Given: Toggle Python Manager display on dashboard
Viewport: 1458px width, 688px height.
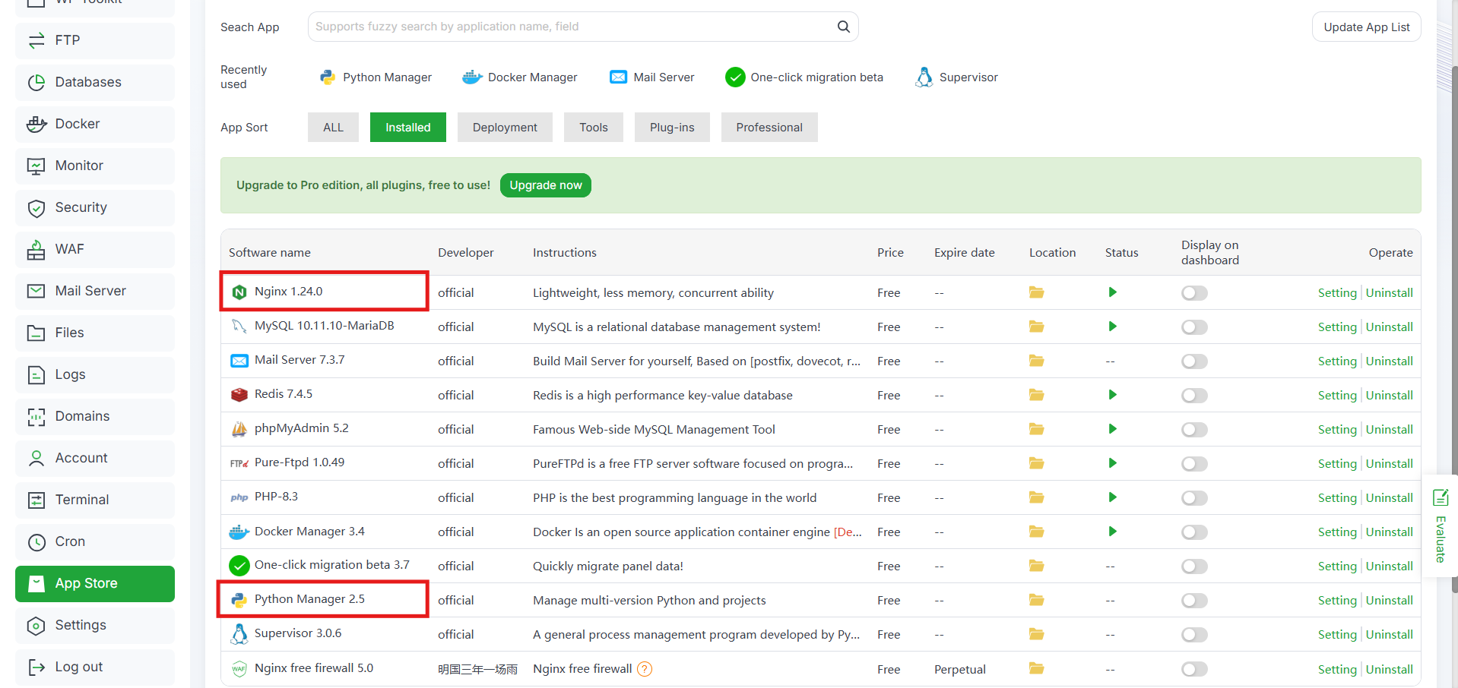Looking at the screenshot, I should (x=1194, y=601).
